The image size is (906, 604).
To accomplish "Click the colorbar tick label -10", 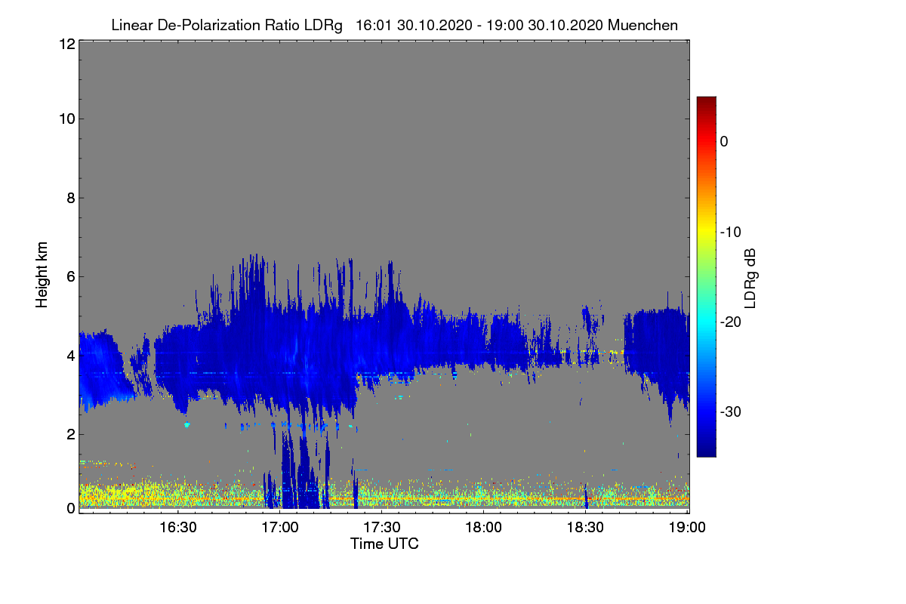I will point(731,232).
